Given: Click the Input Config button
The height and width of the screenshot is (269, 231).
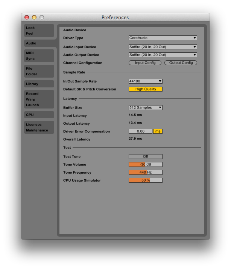Looking at the screenshot, I should tap(145, 63).
